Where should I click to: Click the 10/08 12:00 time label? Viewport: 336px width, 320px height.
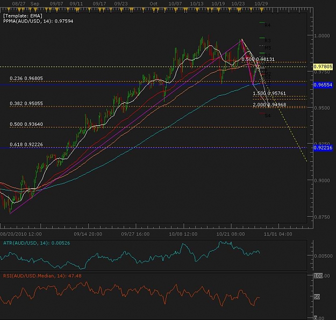click(x=183, y=234)
